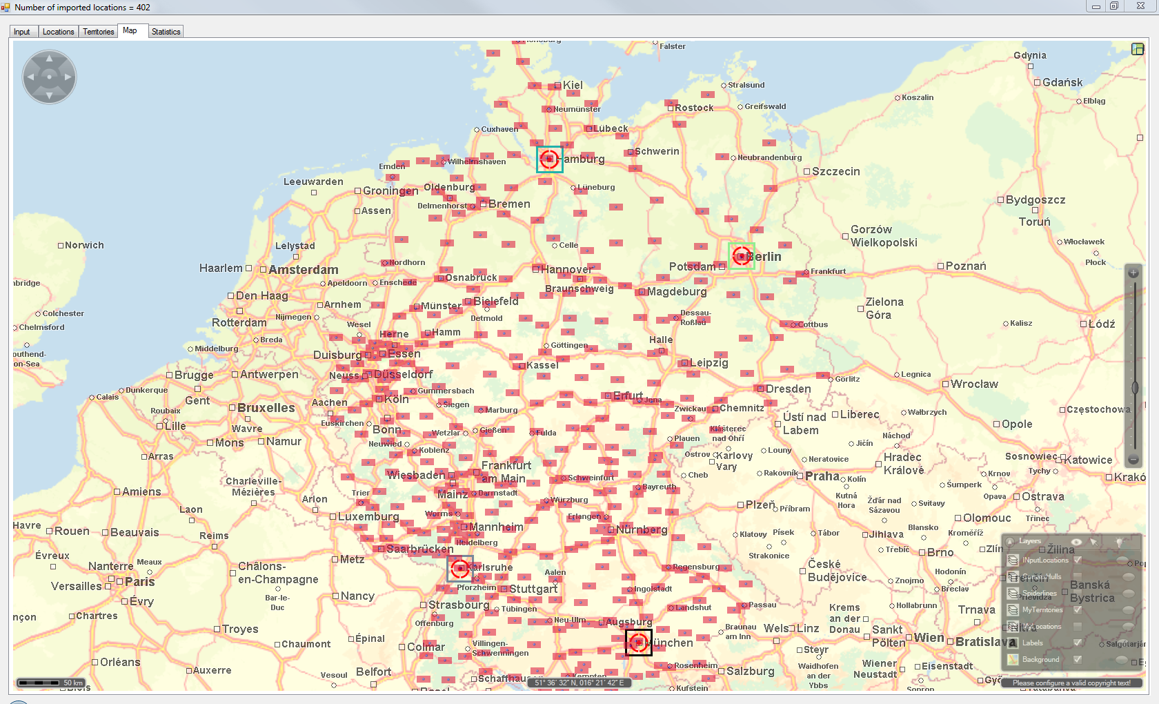Pan map up with navigation arrow
The image size is (1159, 704).
coord(49,59)
